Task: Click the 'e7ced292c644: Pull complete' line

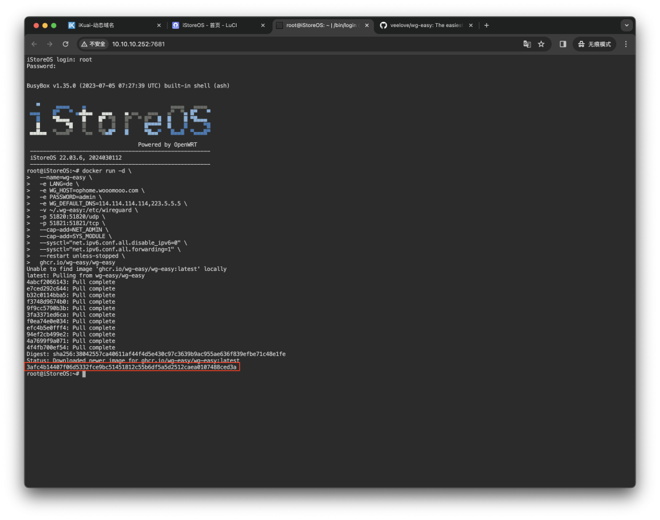Action: coord(71,289)
